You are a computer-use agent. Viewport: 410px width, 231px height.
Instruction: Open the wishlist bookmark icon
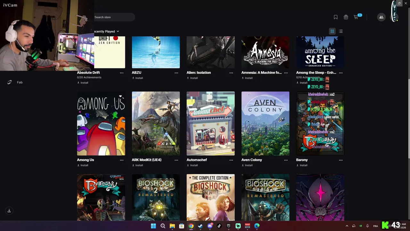point(336,17)
